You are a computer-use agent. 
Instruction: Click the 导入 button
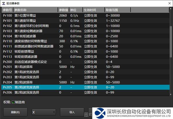72,112
